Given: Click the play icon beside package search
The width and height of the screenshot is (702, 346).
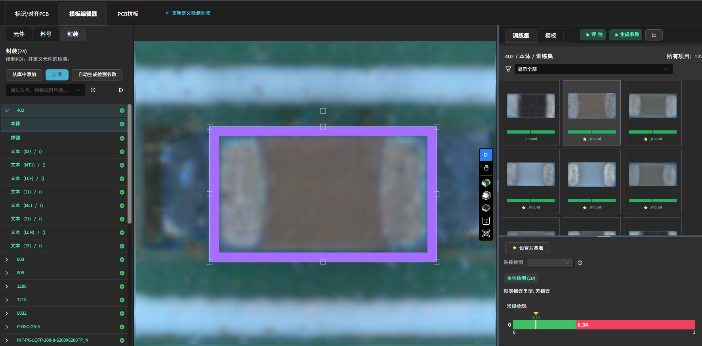Looking at the screenshot, I should point(121,90).
